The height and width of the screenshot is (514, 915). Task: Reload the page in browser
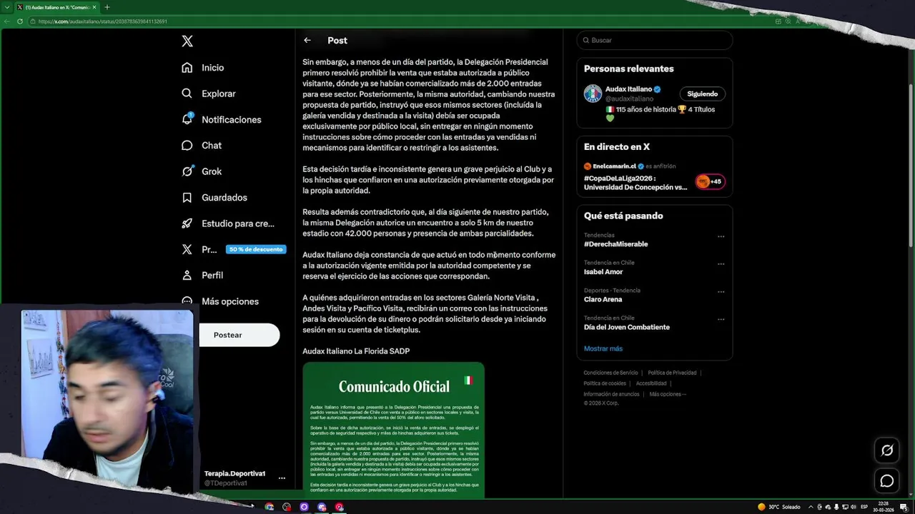point(20,21)
